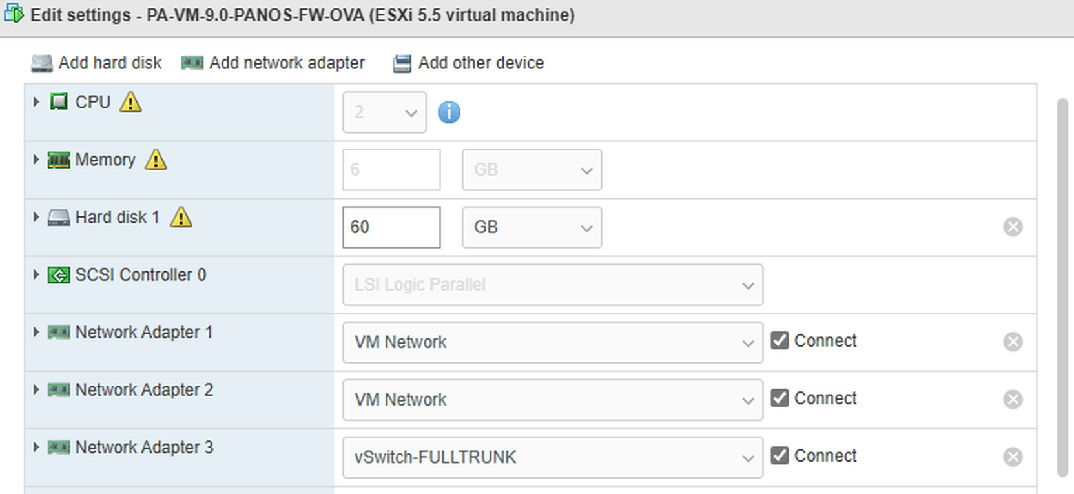Expand Network Adapter 1 details
This screenshot has height=494, width=1074.
(x=36, y=332)
